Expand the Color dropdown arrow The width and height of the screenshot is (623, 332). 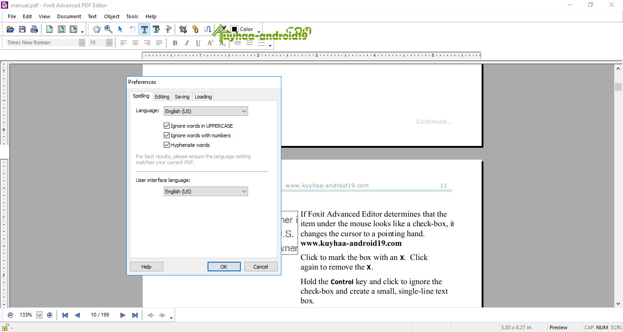(259, 32)
